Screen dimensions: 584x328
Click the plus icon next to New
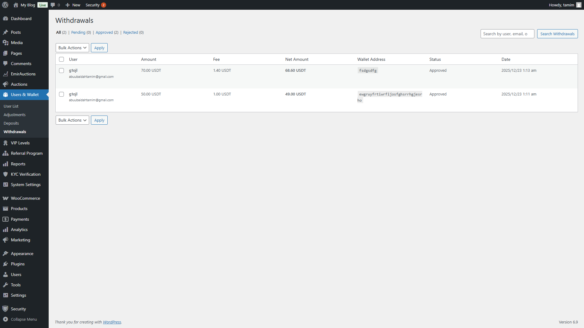pyautogui.click(x=68, y=5)
